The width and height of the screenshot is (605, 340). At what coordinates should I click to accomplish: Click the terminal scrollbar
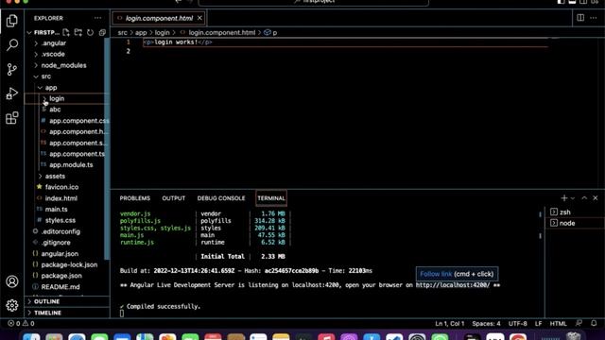(x=540, y=225)
